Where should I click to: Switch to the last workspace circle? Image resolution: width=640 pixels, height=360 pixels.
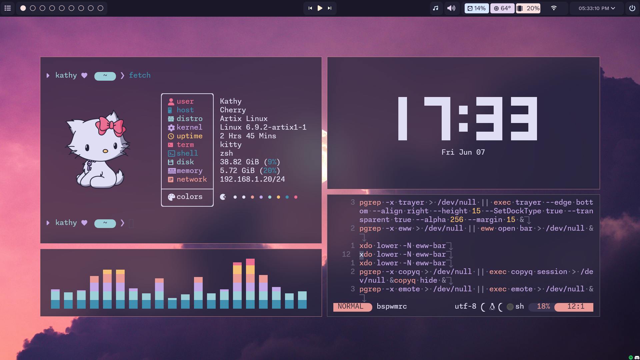click(100, 8)
